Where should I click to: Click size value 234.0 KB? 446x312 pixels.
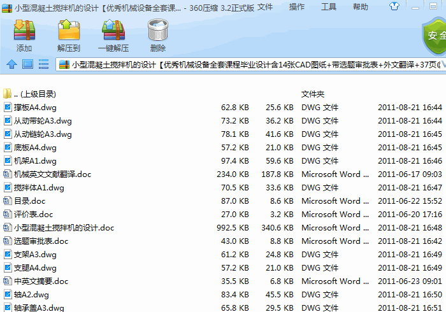(x=233, y=174)
